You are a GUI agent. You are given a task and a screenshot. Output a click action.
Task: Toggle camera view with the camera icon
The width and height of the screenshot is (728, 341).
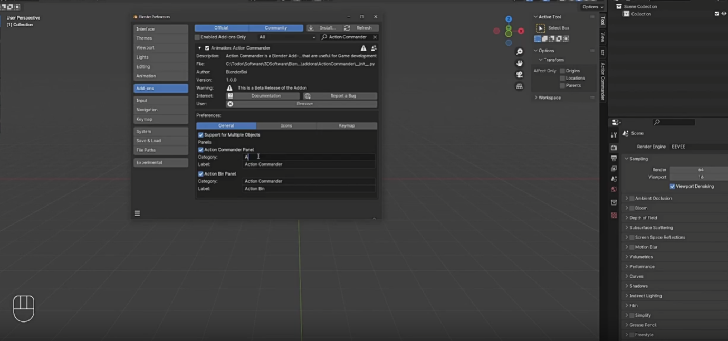520,75
